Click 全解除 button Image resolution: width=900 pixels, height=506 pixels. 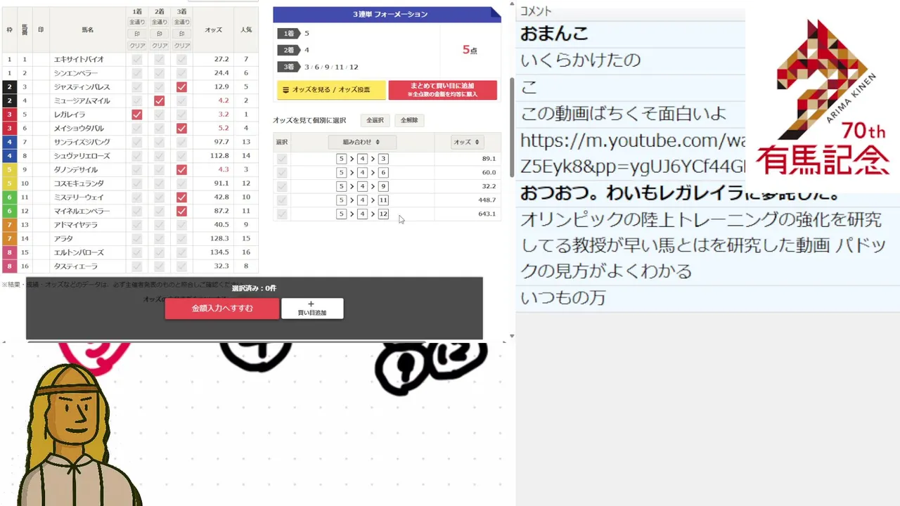point(409,120)
